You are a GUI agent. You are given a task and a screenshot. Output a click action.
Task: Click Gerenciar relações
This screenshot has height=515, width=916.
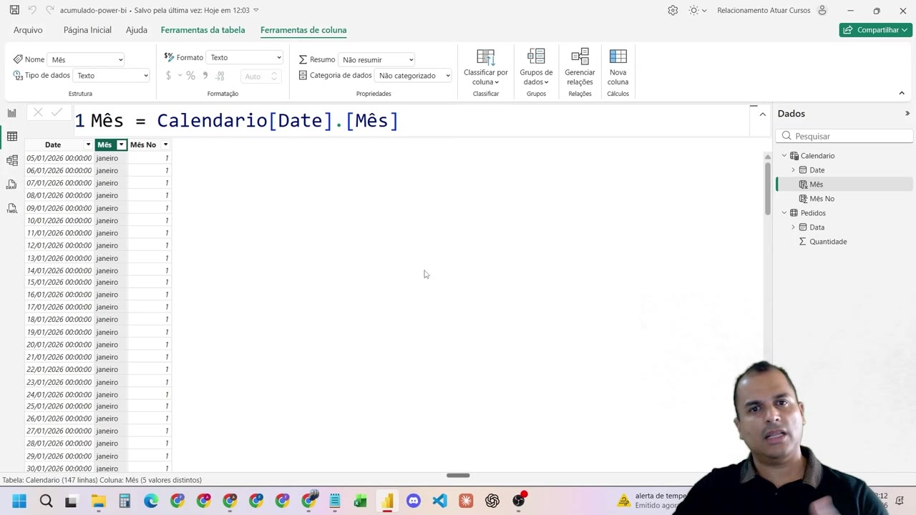[580, 67]
